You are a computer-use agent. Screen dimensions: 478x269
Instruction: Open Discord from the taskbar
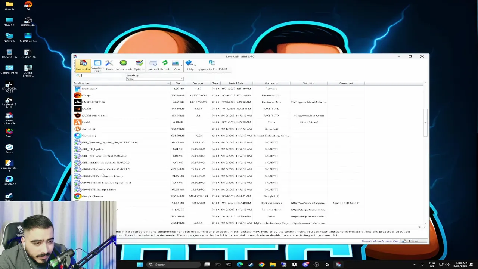point(305,265)
